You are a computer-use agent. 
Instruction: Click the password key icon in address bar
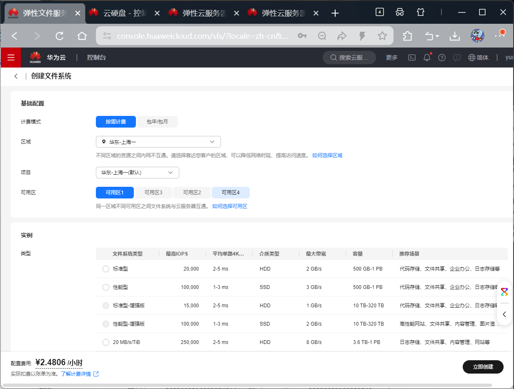click(x=302, y=36)
